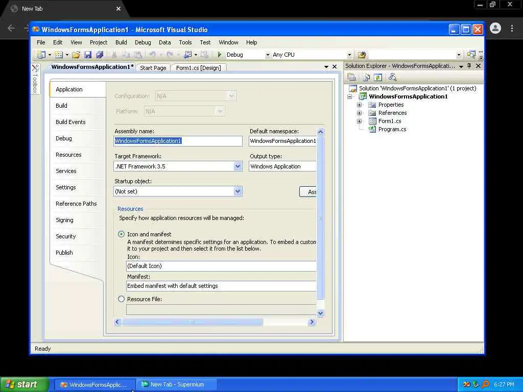The width and height of the screenshot is (523, 392).
Task: Click the Add New Item toolbar icon
Action: point(59,55)
